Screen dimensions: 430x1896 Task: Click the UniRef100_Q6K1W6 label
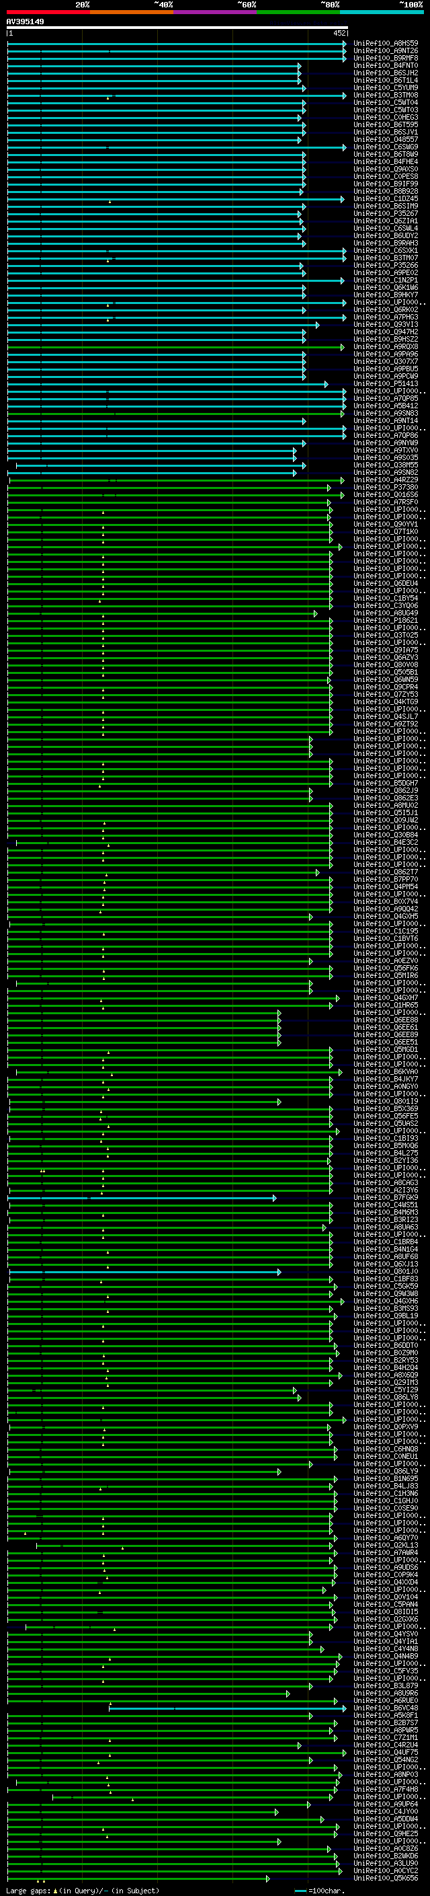tap(386, 288)
